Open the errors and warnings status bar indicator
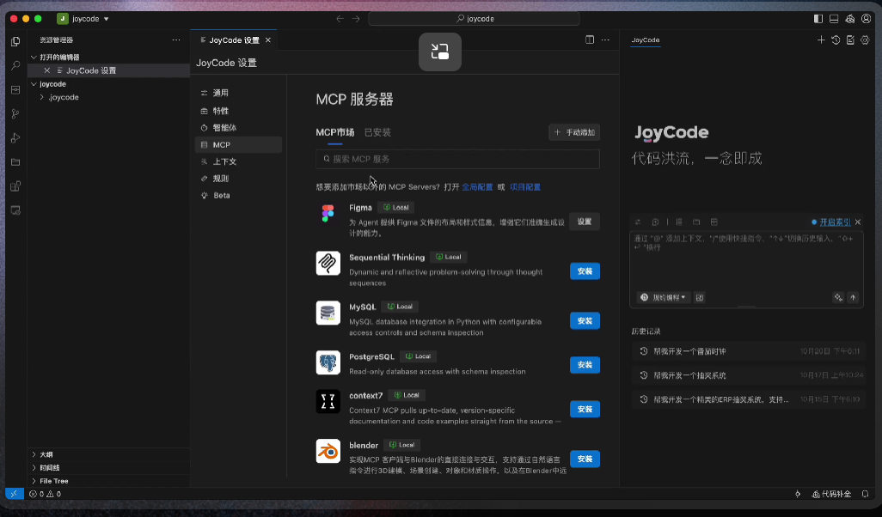The image size is (882, 517). (x=45, y=494)
